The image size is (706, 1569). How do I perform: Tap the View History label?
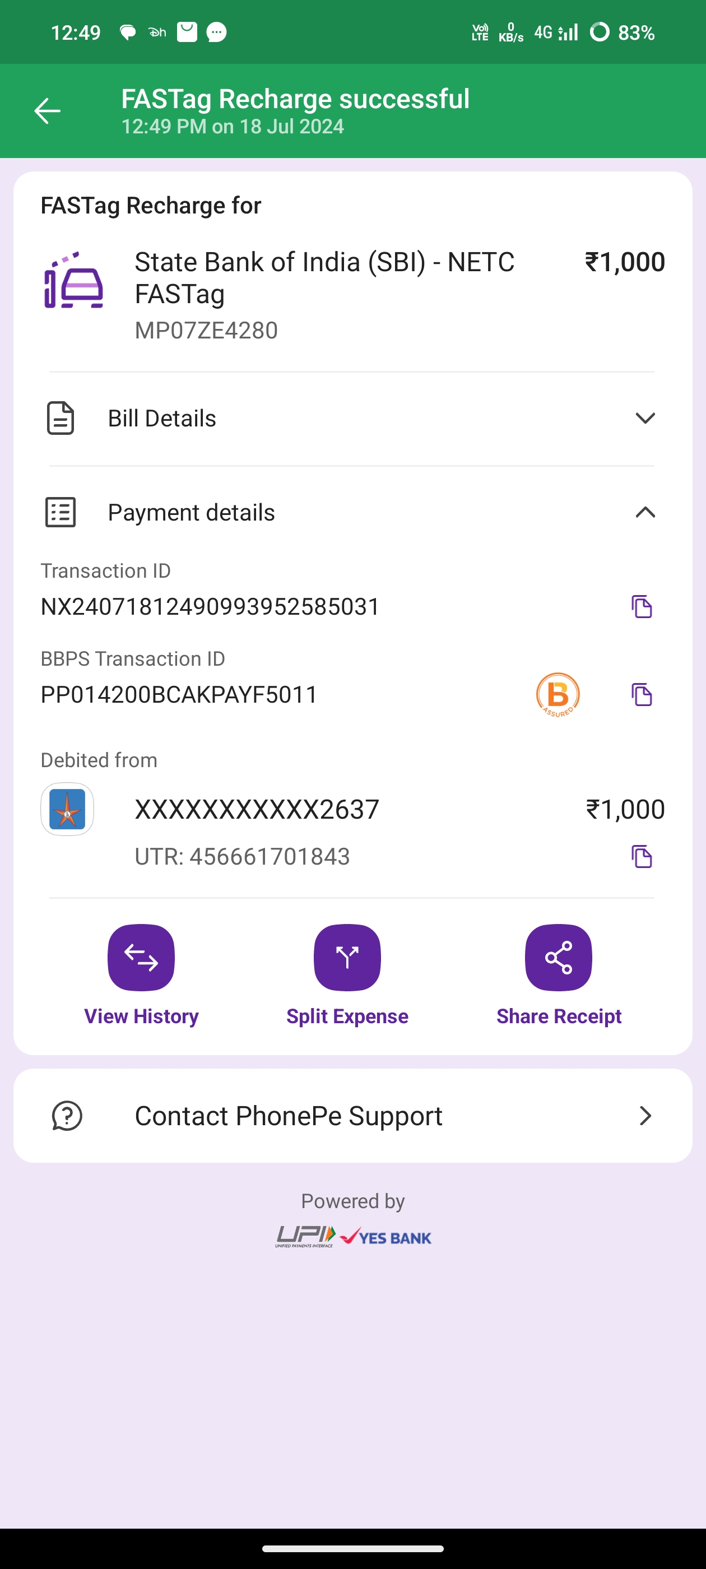[x=141, y=1016]
